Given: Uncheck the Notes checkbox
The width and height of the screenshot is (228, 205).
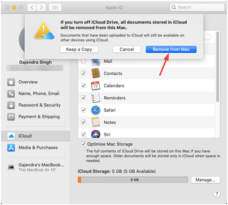Looking at the screenshot, I should click(x=83, y=122).
